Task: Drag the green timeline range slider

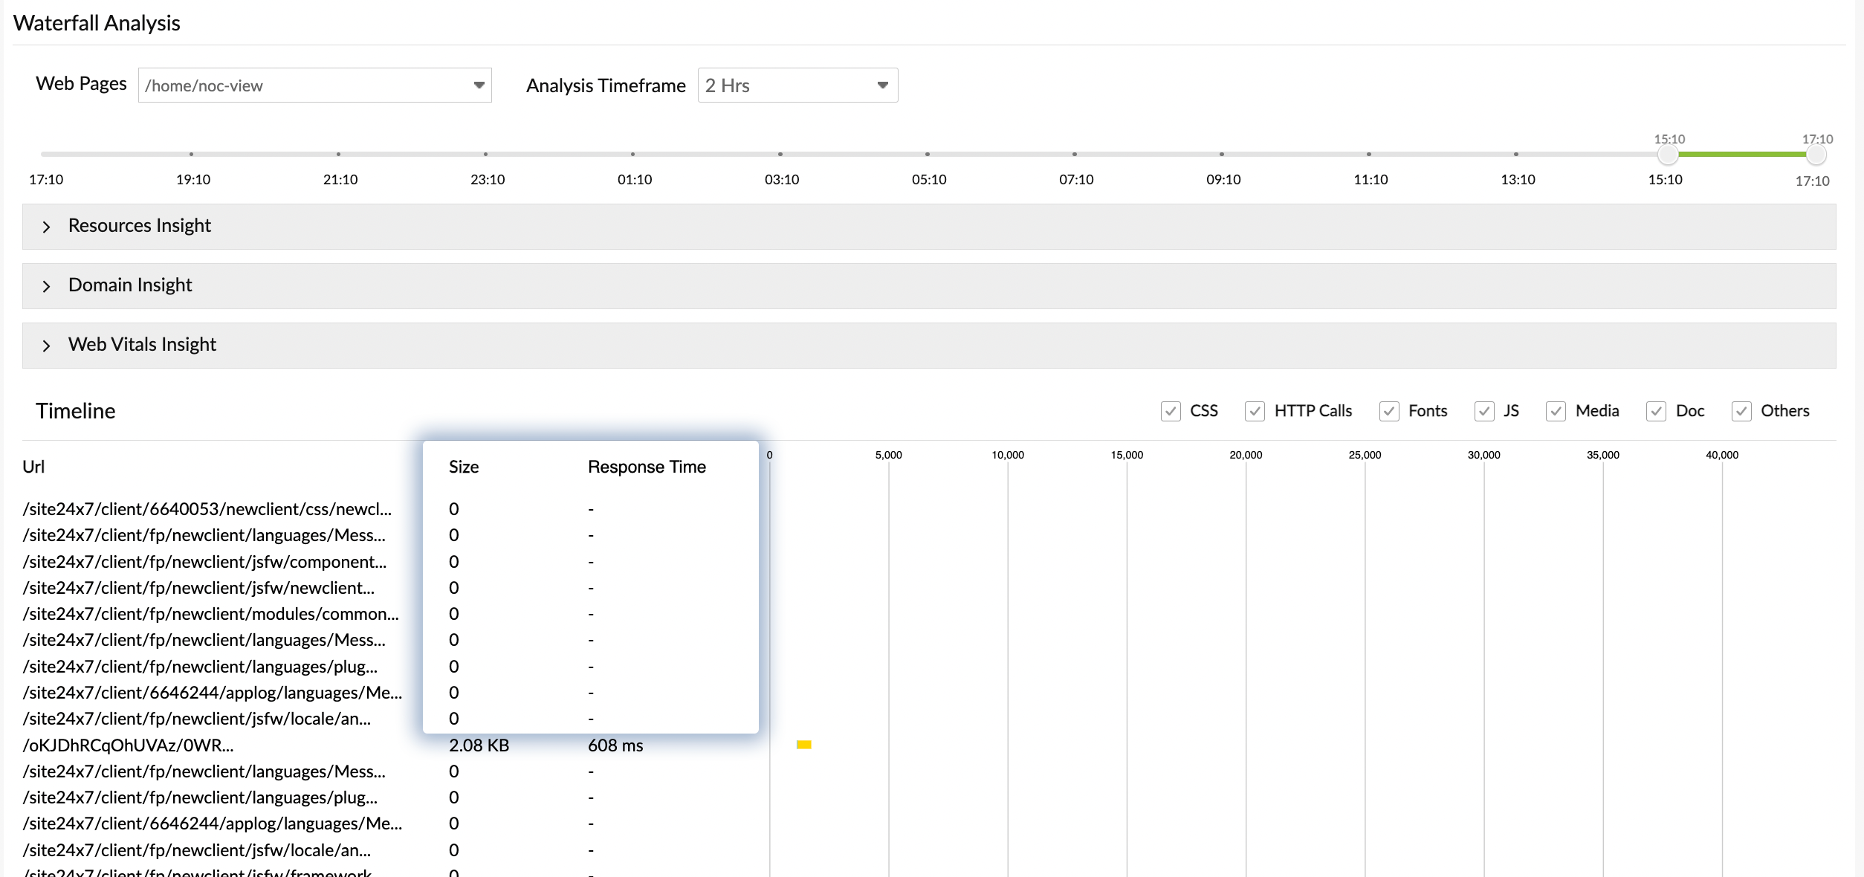Action: point(1744,152)
